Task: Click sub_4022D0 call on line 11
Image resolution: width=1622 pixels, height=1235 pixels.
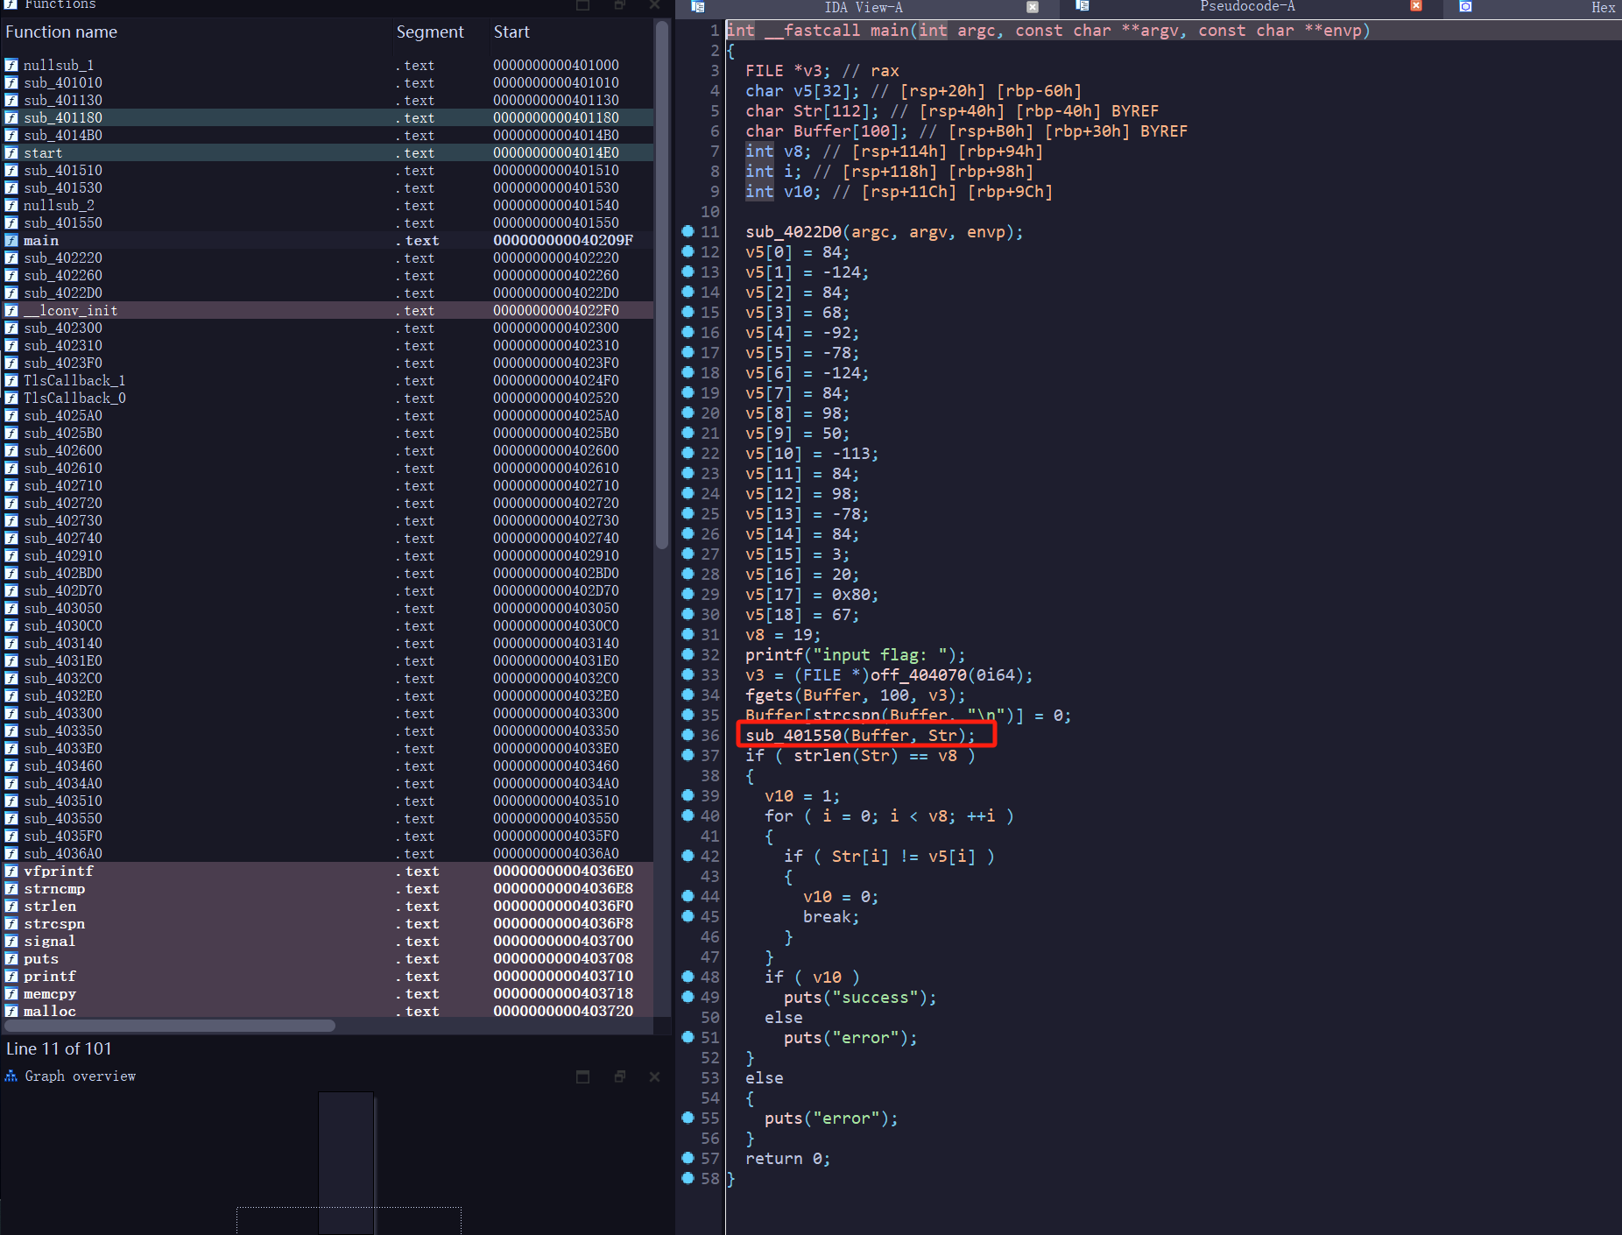Action: coord(793,232)
